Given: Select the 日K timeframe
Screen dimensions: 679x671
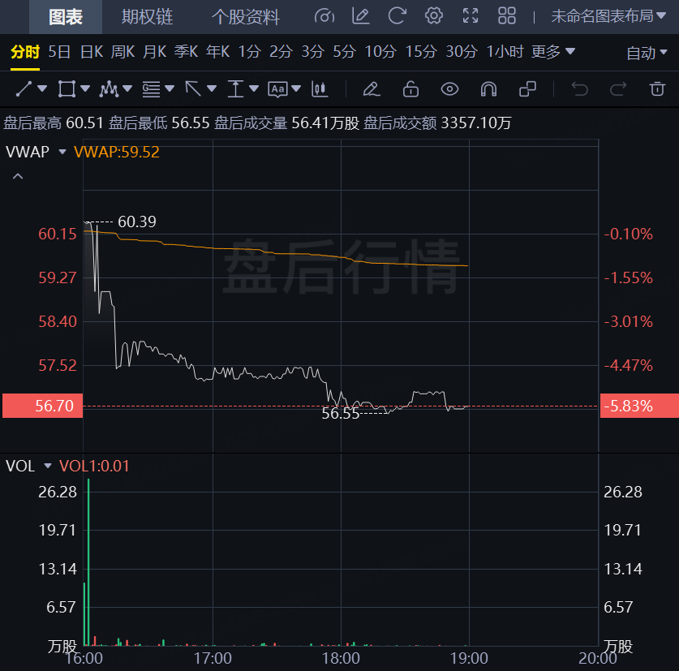Looking at the screenshot, I should tap(91, 52).
